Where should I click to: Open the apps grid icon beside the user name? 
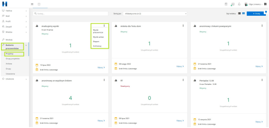[x=265, y=4]
